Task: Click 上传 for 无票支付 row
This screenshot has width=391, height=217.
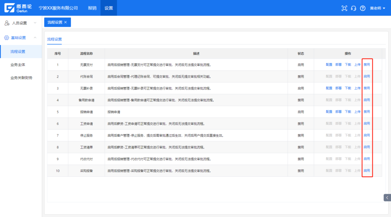Action: pos(357,65)
